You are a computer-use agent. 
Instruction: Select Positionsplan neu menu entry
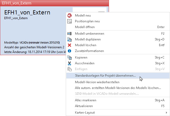118,21
